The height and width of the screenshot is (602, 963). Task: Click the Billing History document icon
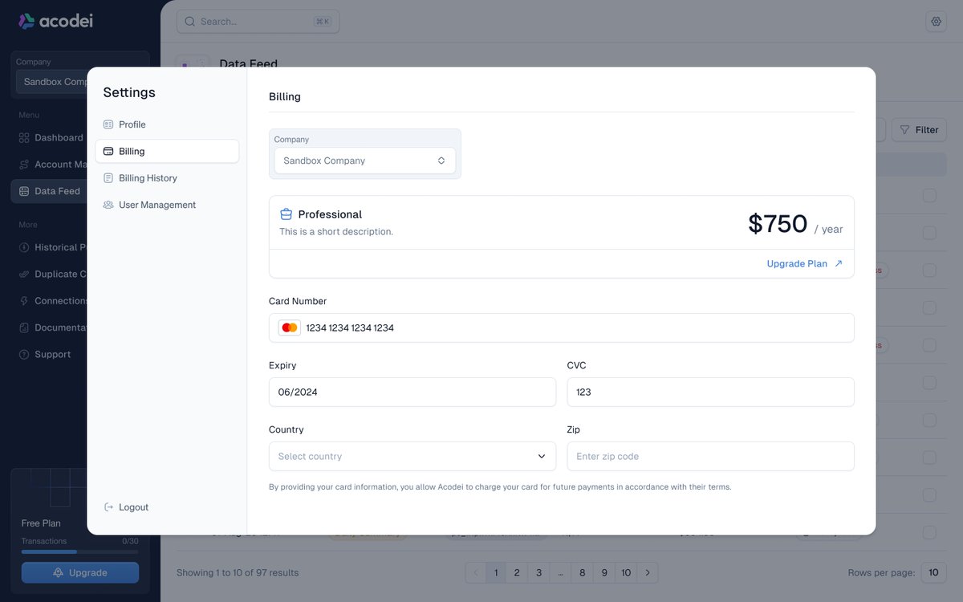(x=108, y=178)
